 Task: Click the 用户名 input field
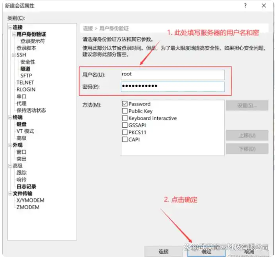point(172,74)
